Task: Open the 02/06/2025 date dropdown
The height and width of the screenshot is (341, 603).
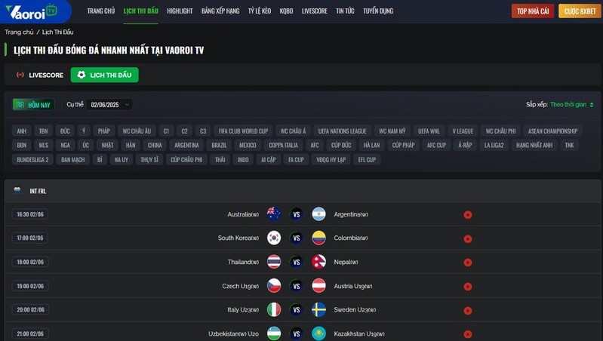Action: (x=109, y=105)
